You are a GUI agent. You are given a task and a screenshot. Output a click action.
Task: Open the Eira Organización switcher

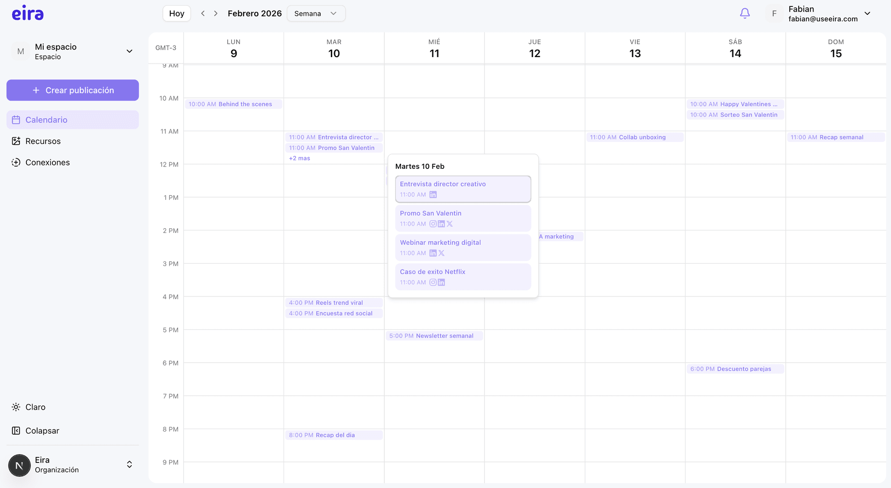pos(129,464)
